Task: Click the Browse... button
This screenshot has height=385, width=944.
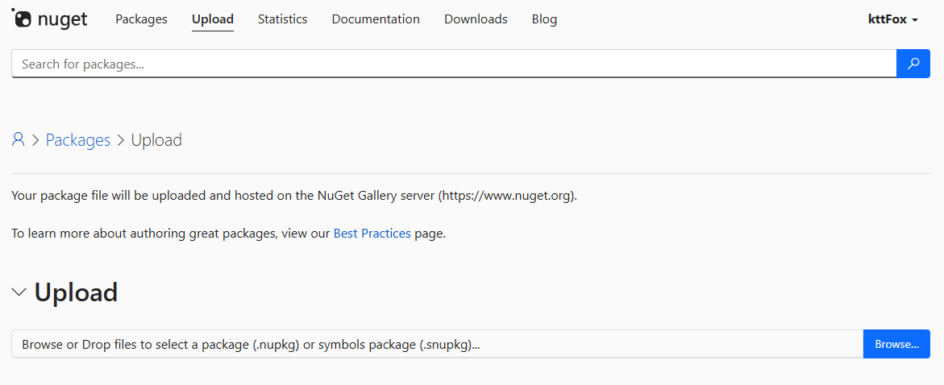Action: [896, 344]
